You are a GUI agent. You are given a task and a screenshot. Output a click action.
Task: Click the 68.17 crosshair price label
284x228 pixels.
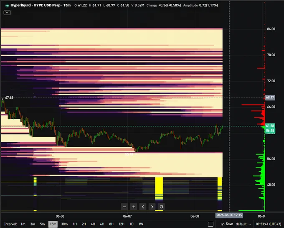click(x=270, y=98)
